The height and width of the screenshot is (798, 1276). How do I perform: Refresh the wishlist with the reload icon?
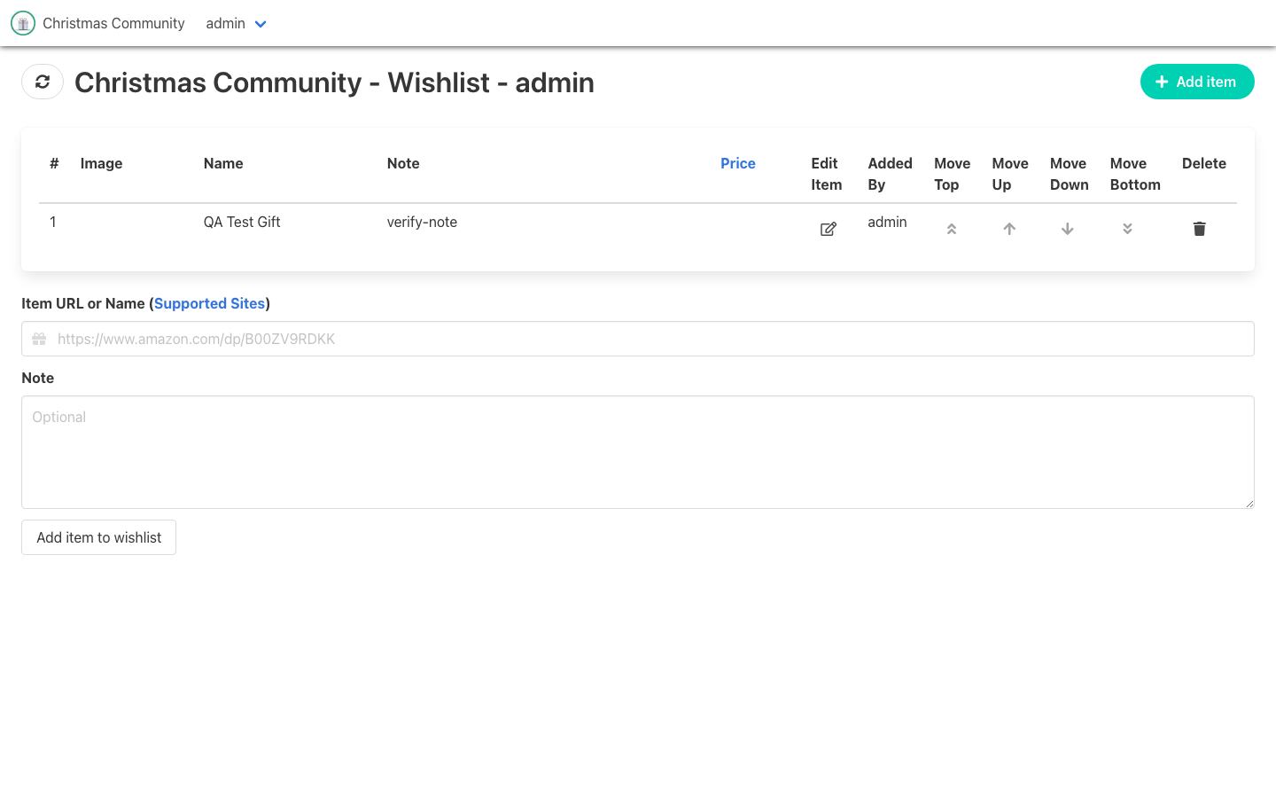pos(43,82)
